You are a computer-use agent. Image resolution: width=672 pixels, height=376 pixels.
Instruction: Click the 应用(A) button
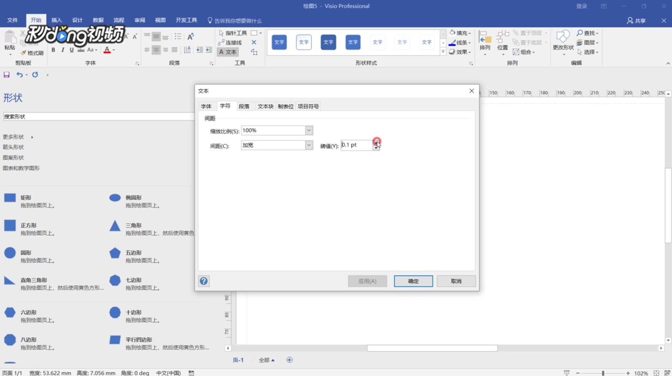pos(367,281)
